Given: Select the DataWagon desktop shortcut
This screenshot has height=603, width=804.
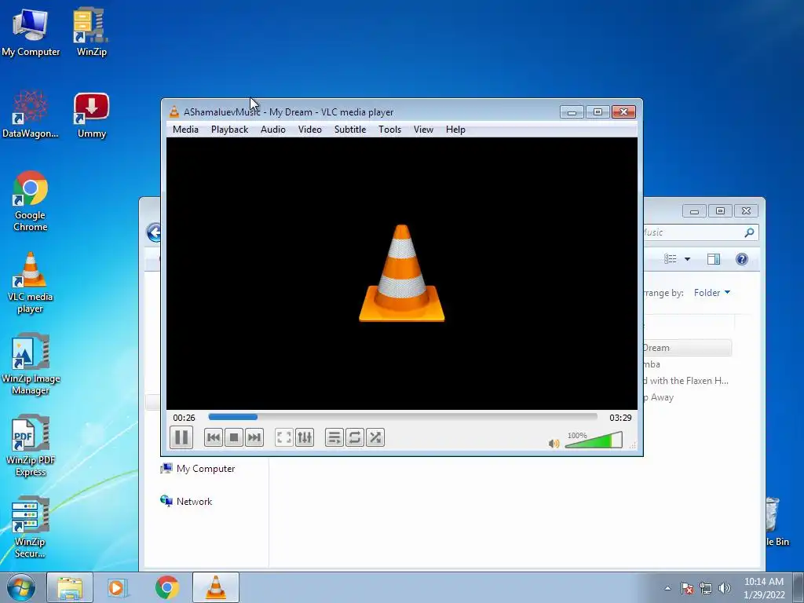Looking at the screenshot, I should point(31,114).
